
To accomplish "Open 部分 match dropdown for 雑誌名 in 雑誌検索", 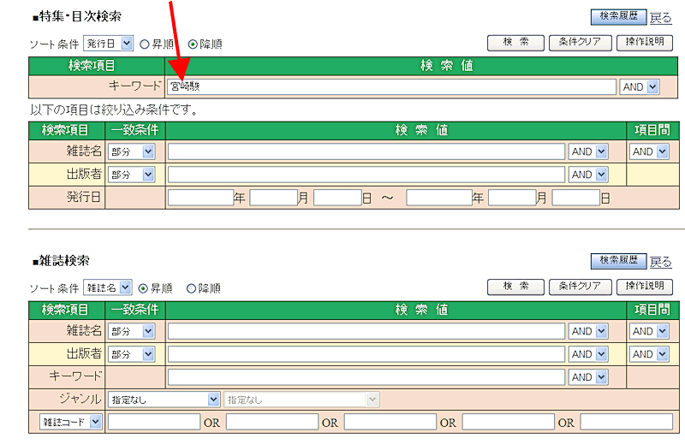I will pos(131,331).
